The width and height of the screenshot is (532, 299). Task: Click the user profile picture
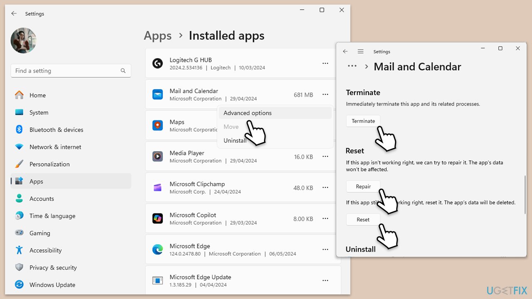(x=24, y=41)
